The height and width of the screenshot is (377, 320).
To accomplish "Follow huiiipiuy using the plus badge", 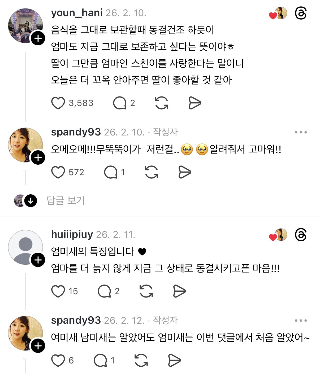I will [38, 260].
